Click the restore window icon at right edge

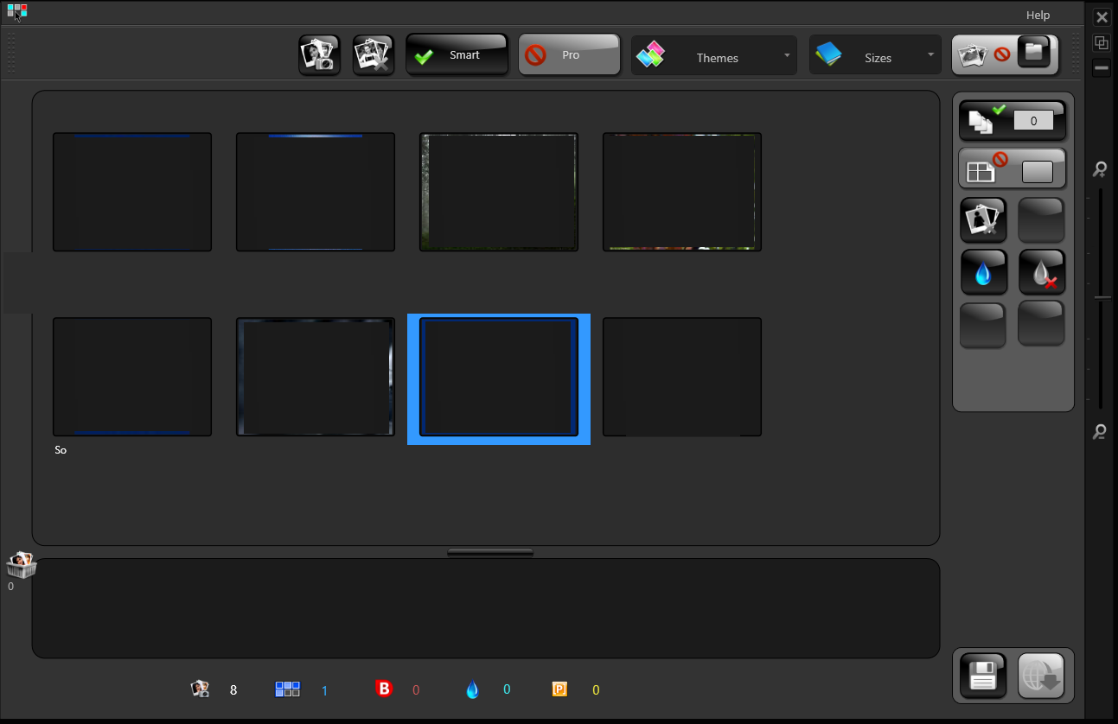1102,42
